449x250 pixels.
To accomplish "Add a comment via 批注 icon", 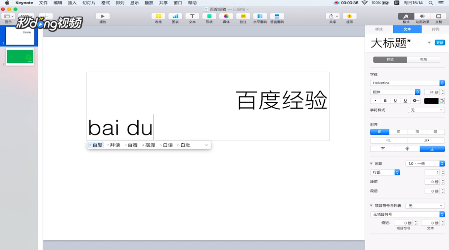I will click(243, 16).
